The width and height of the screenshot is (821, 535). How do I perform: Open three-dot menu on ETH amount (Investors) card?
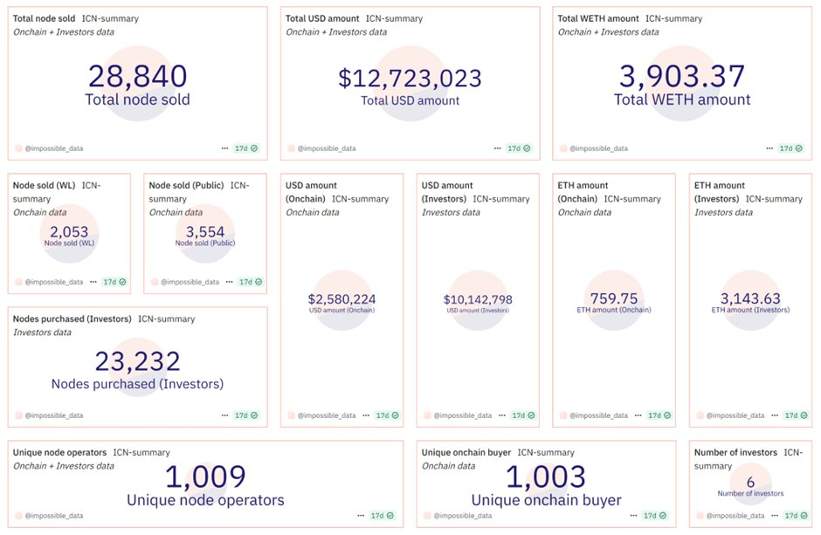click(x=769, y=415)
